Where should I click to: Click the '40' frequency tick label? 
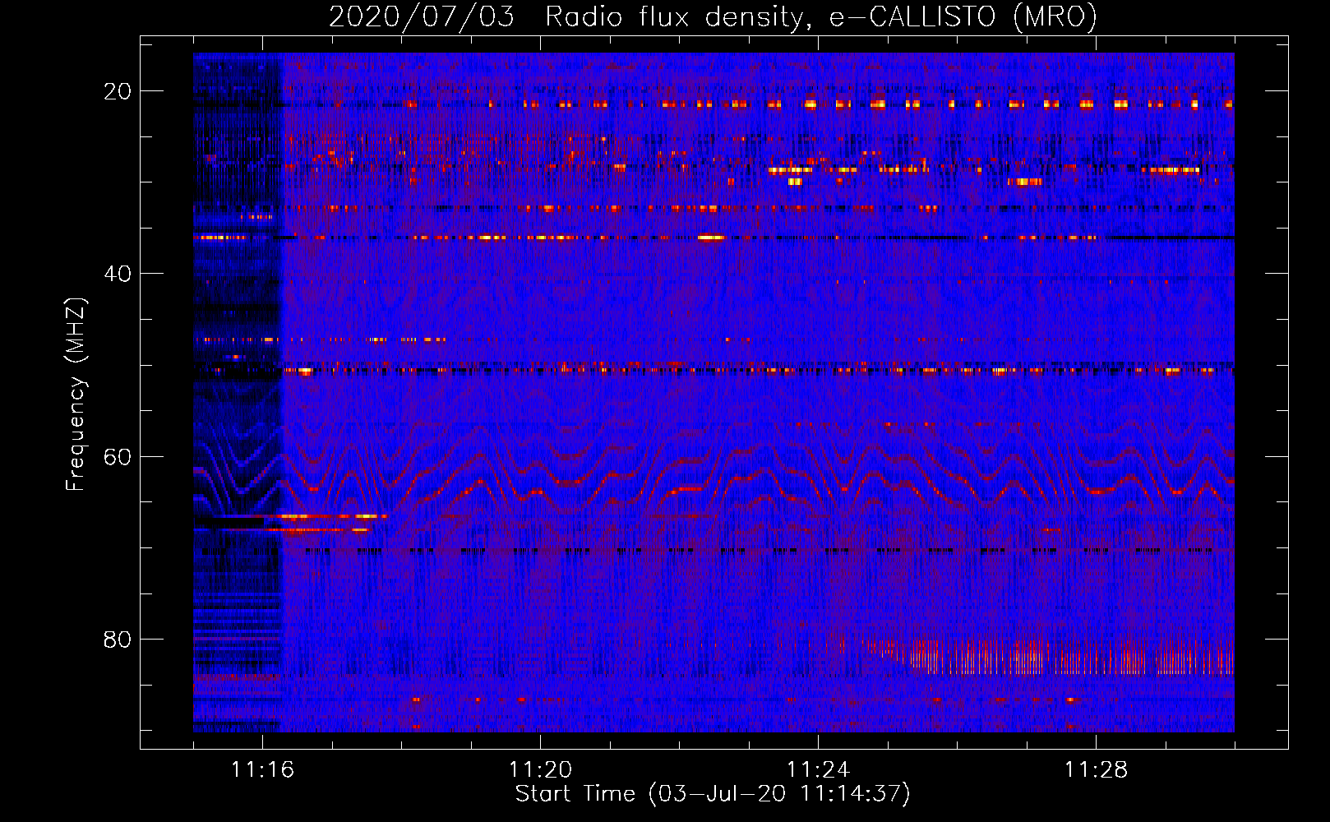tap(118, 274)
